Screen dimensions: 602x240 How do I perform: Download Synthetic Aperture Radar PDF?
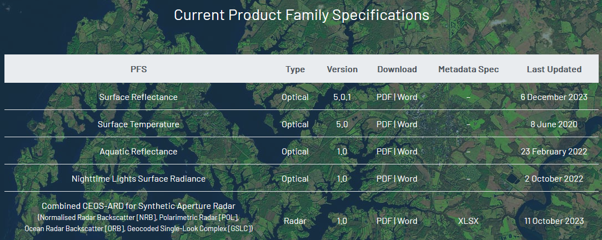(x=384, y=221)
